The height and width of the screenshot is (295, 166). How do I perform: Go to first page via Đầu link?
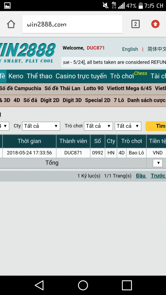(141, 176)
